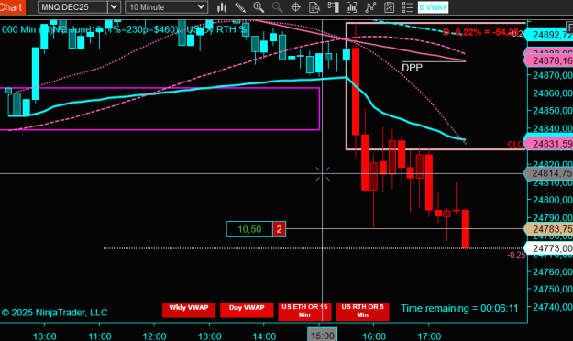Image resolution: width=573 pixels, height=341 pixels.
Task: Switch to the Chart tab
Action: click(x=12, y=7)
